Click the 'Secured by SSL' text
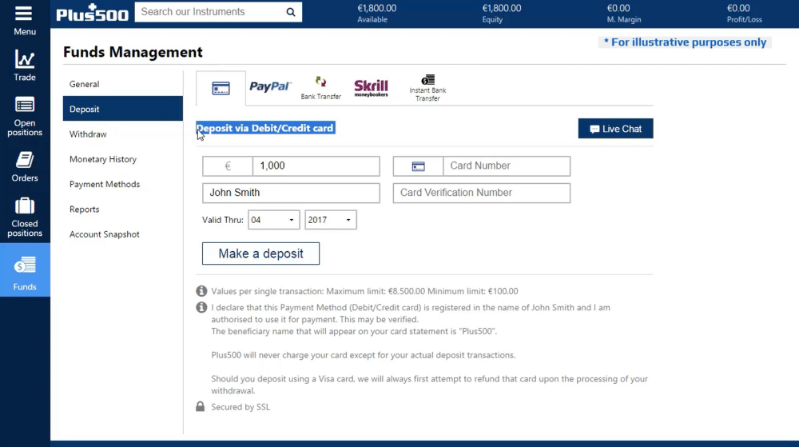 [x=240, y=407]
